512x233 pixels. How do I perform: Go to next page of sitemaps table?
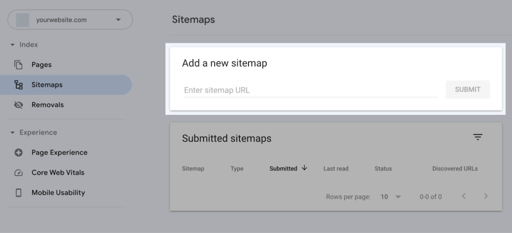point(485,196)
